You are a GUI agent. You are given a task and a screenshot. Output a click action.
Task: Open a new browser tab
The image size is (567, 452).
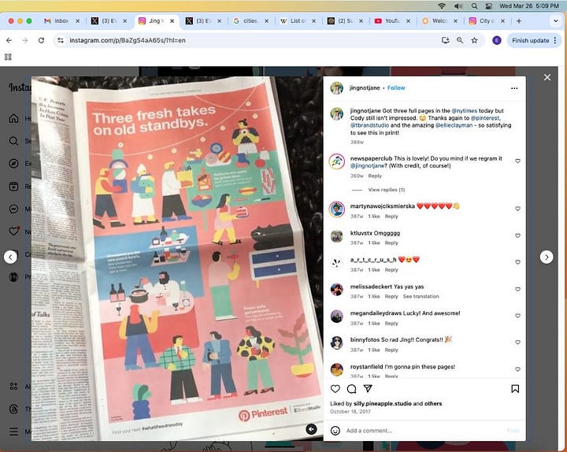519,21
